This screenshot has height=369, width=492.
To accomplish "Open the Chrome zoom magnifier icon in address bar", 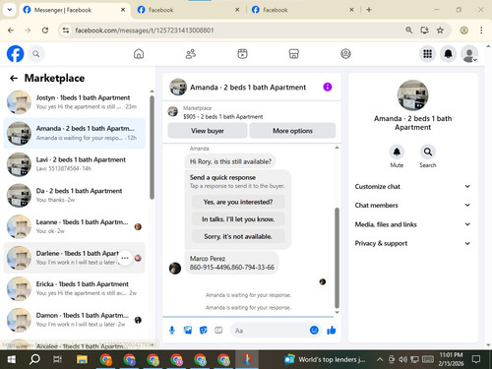I will pos(408,31).
